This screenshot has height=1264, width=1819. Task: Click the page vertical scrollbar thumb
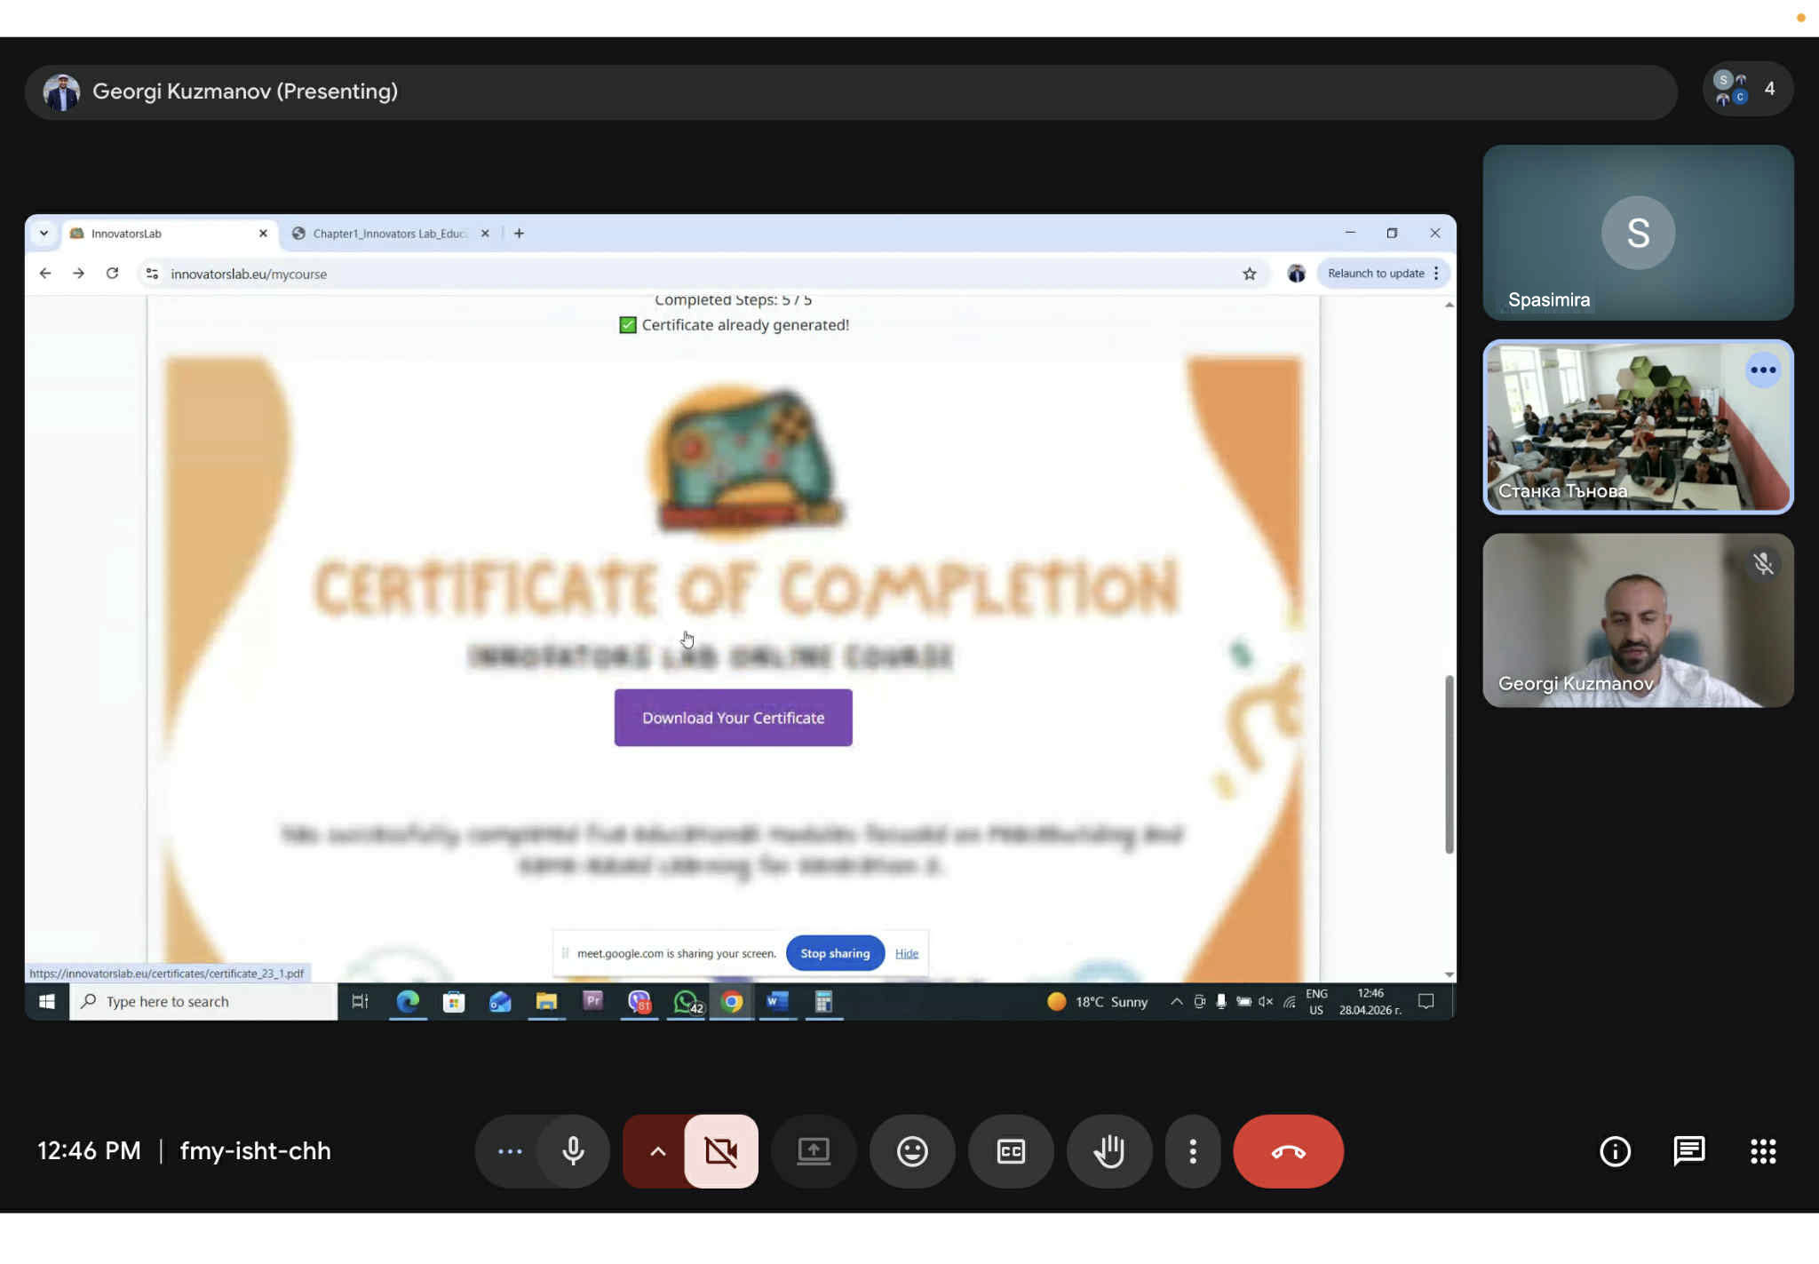(x=1450, y=764)
